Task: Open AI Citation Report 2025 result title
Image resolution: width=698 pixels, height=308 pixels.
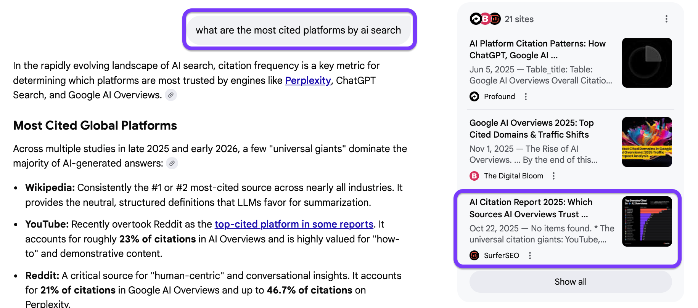Action: 531,208
